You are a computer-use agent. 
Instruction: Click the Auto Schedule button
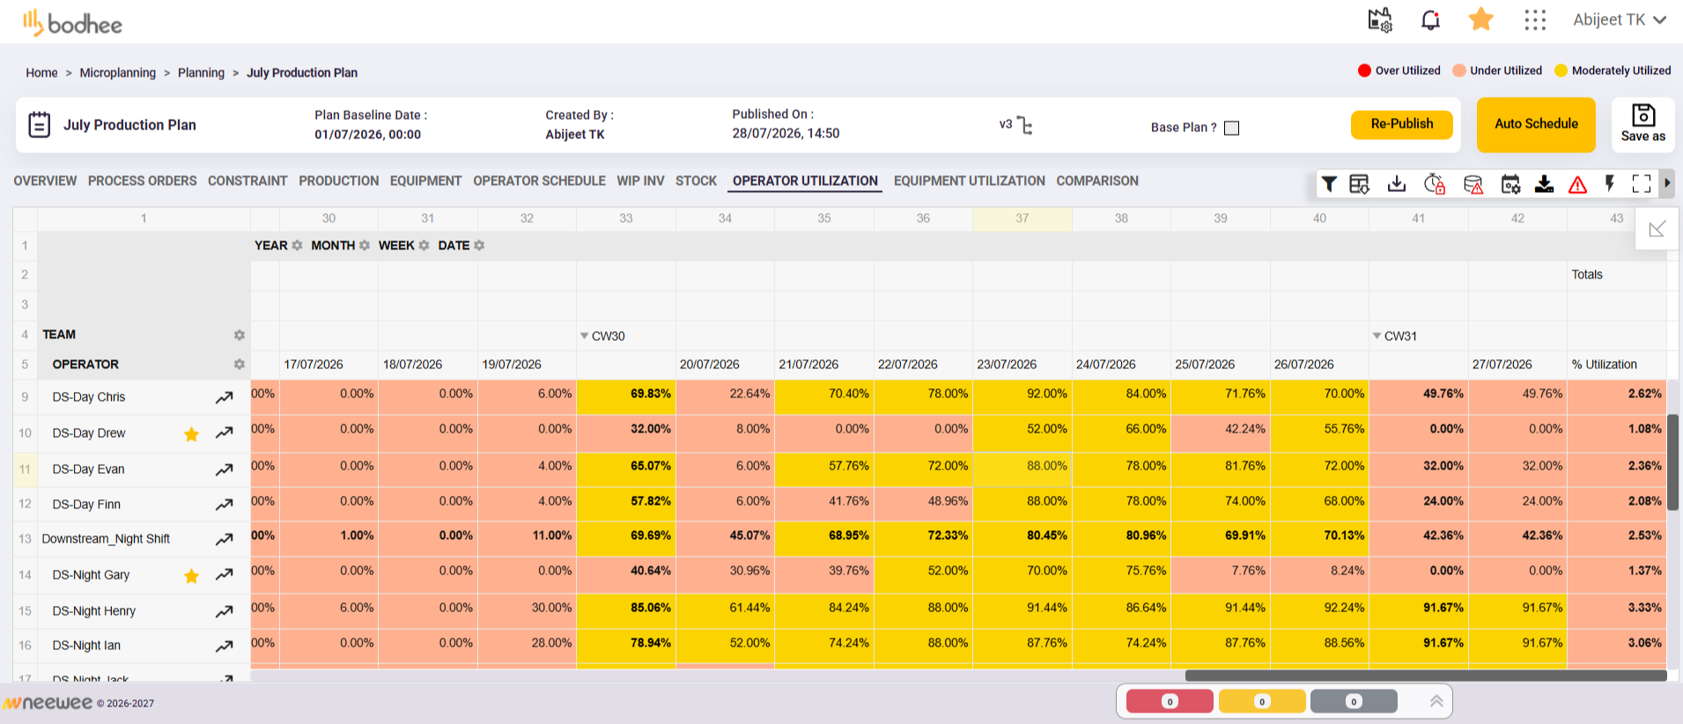click(x=1536, y=124)
